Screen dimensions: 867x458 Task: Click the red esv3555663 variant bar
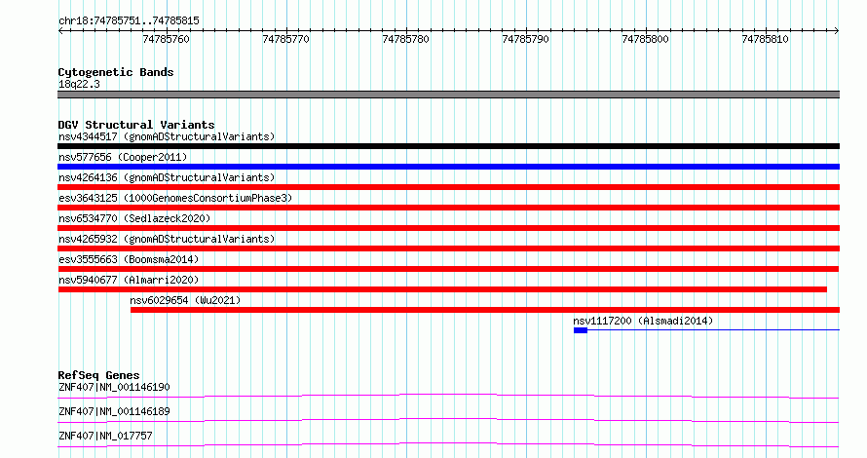tap(448, 269)
